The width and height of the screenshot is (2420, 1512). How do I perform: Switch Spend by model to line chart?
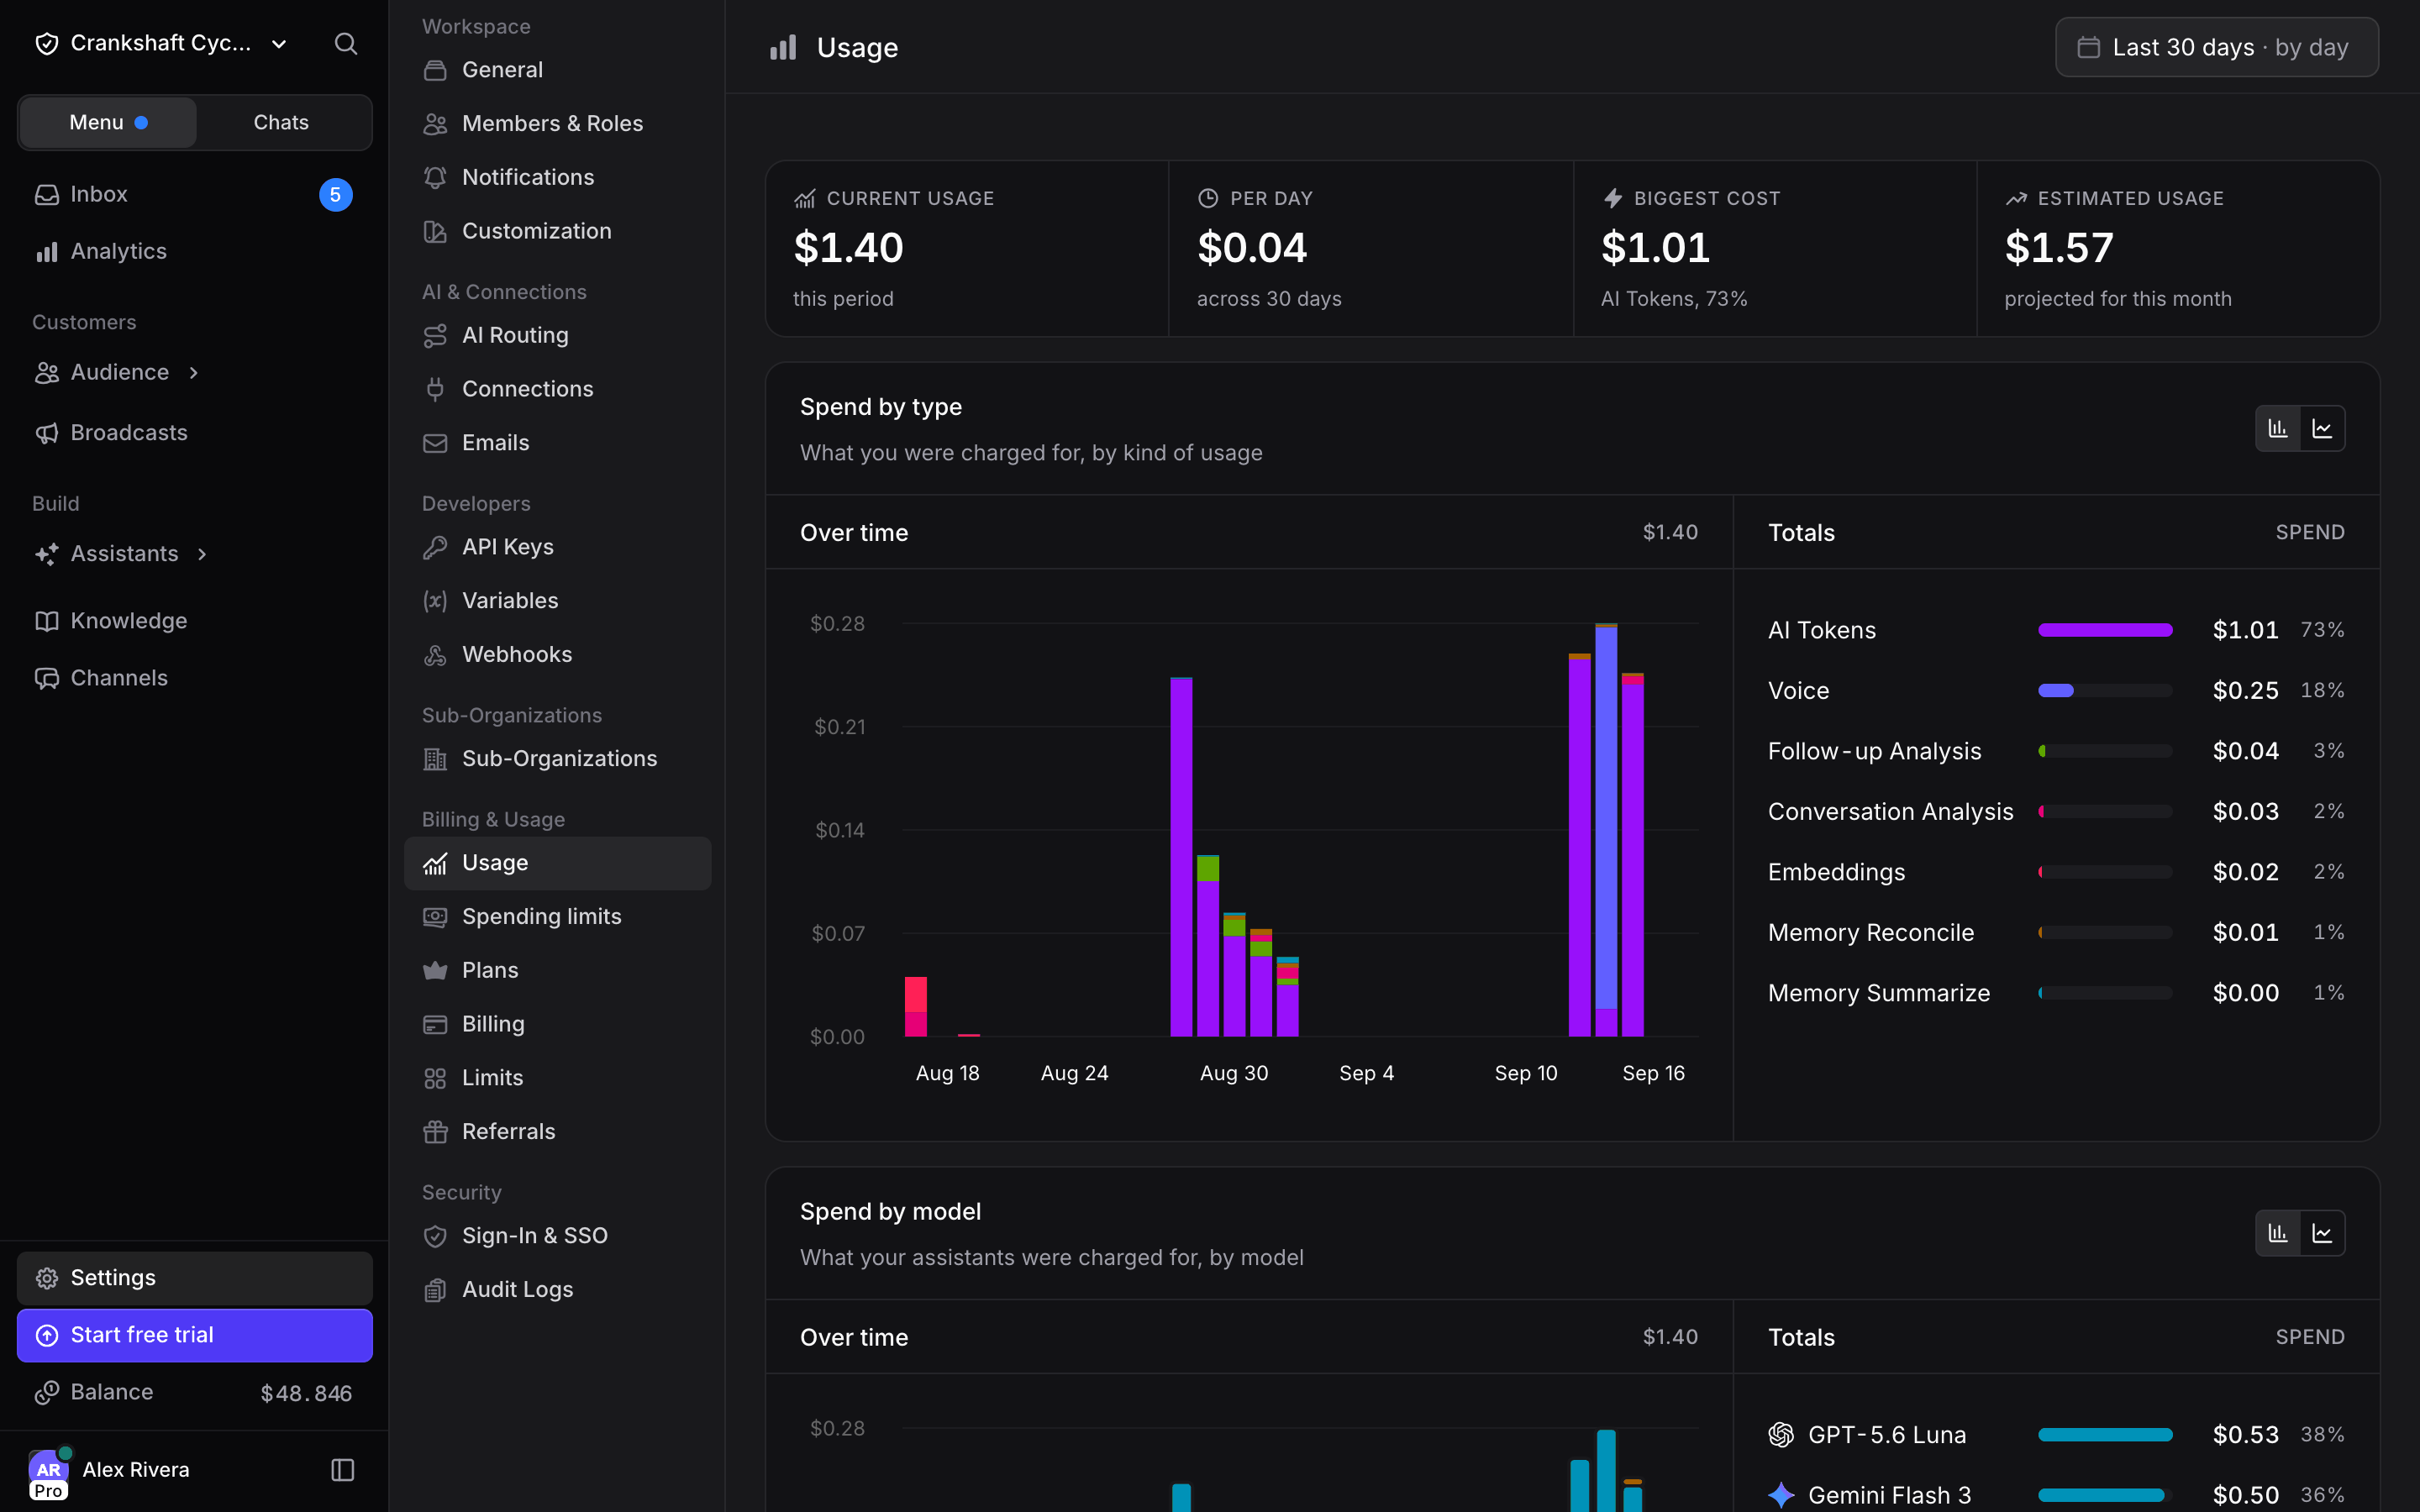[x=2322, y=1233]
